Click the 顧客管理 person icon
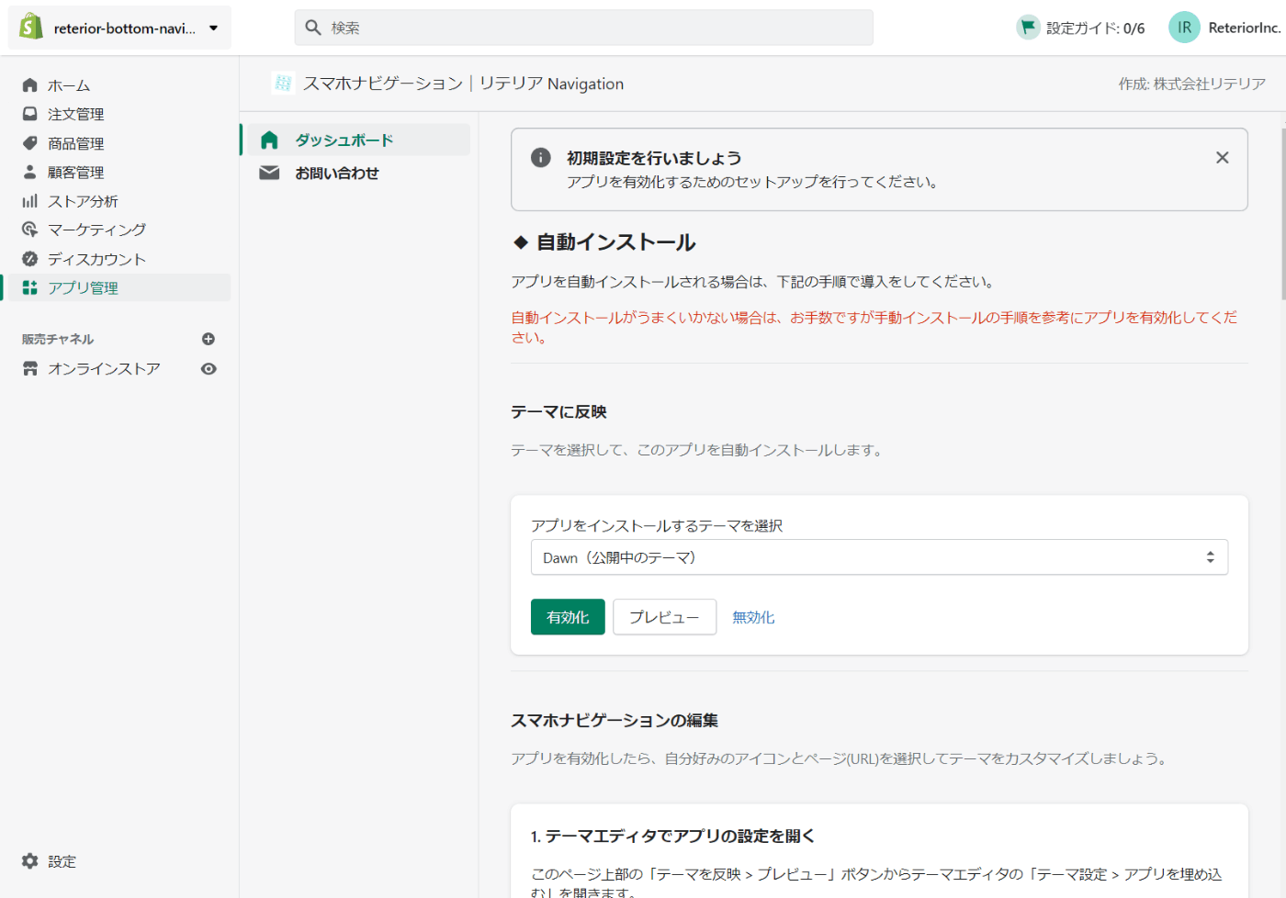The width and height of the screenshot is (1286, 898). 30,172
